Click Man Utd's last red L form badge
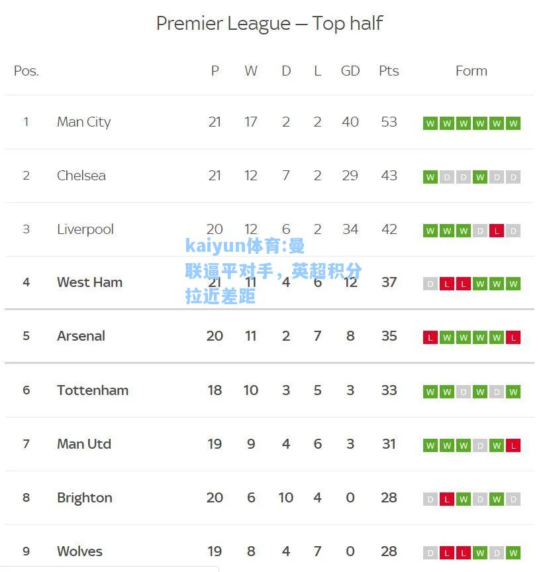The height and width of the screenshot is (572, 547). [x=513, y=445]
